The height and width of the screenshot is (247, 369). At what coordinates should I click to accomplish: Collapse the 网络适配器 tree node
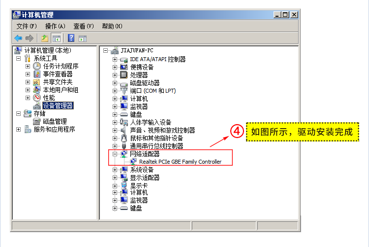point(115,154)
